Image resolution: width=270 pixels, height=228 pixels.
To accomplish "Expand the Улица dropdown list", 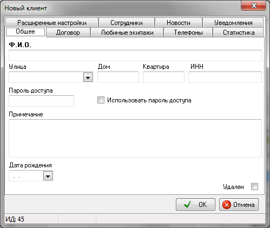I will click(x=88, y=77).
